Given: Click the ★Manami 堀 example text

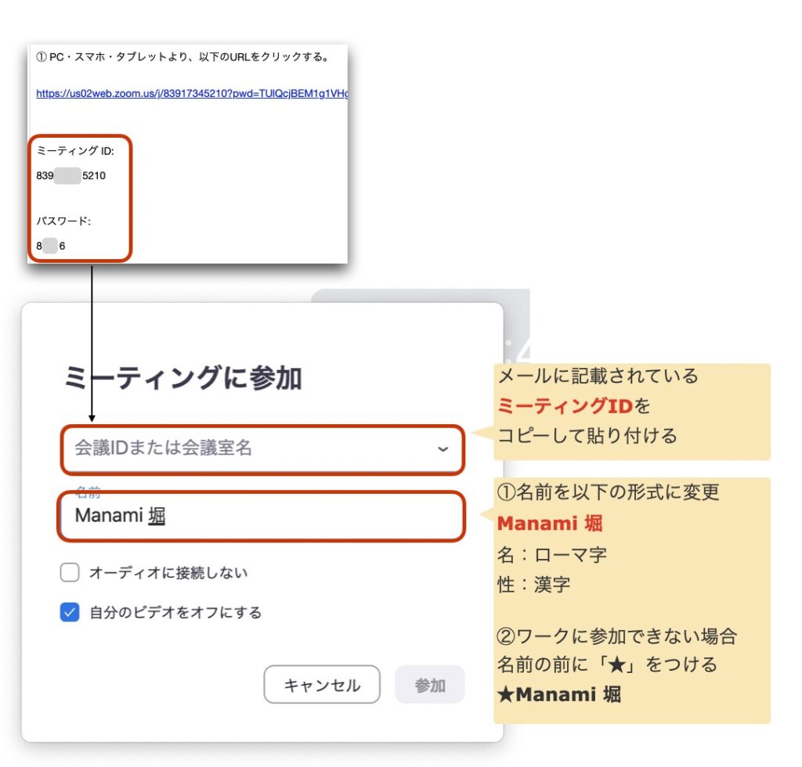Looking at the screenshot, I should [559, 694].
